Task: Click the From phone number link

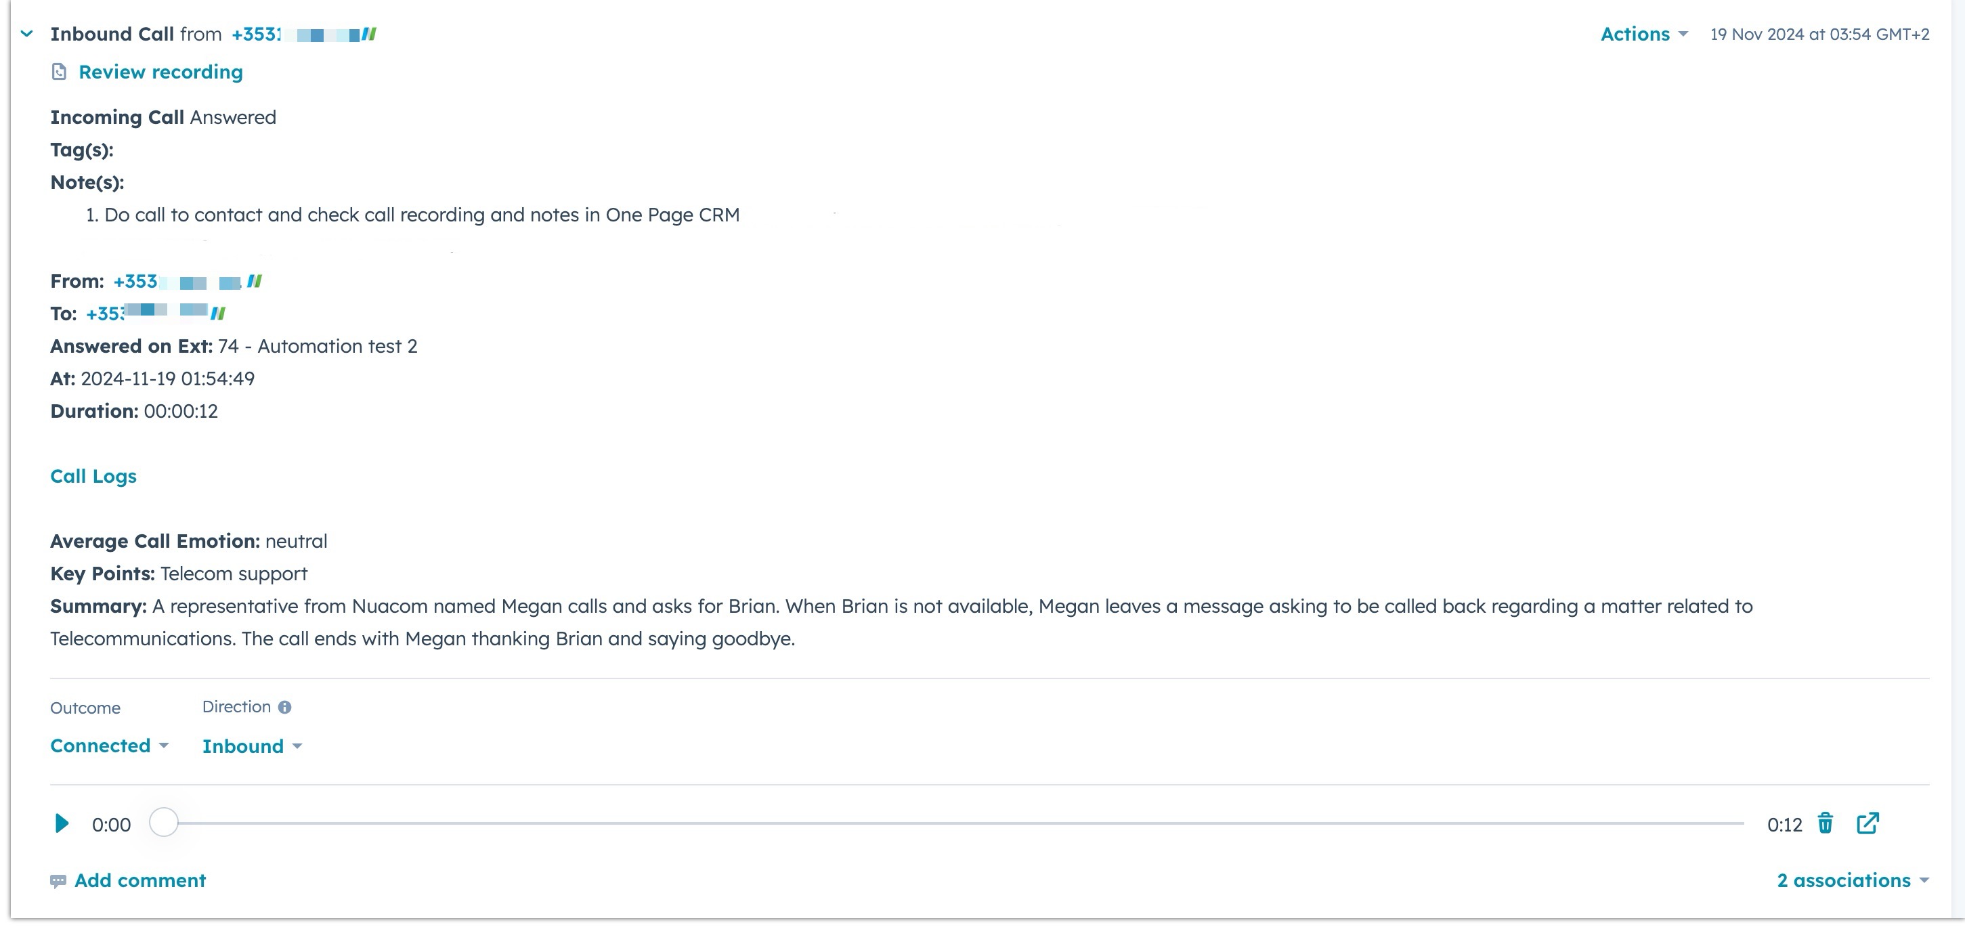Action: coord(175,282)
